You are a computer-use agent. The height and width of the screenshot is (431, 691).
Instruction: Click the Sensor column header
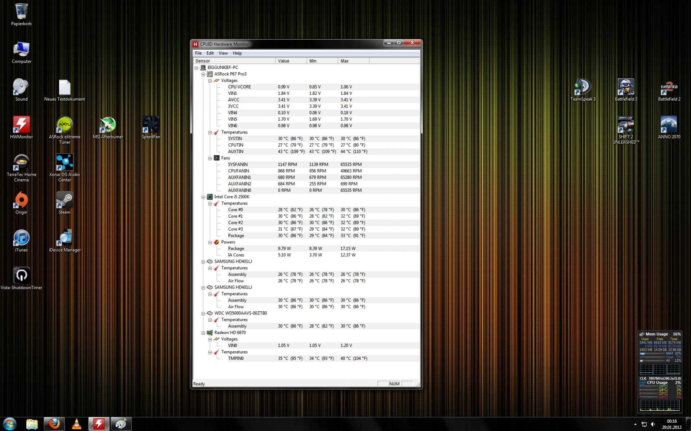click(x=234, y=61)
